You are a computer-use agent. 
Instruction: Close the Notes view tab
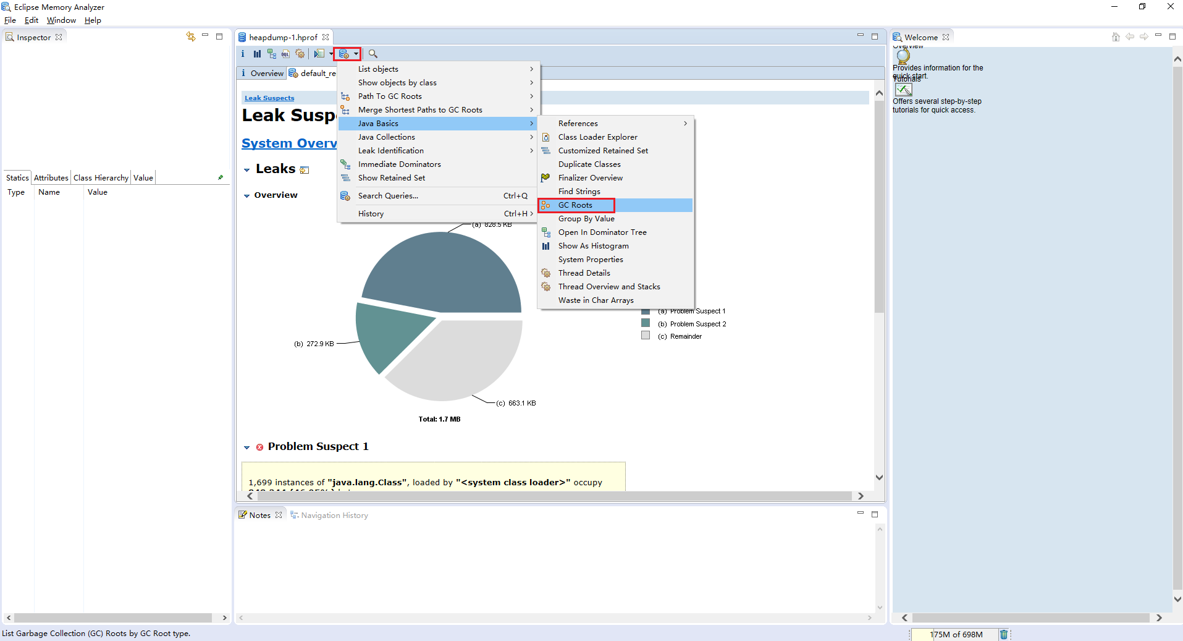279,515
